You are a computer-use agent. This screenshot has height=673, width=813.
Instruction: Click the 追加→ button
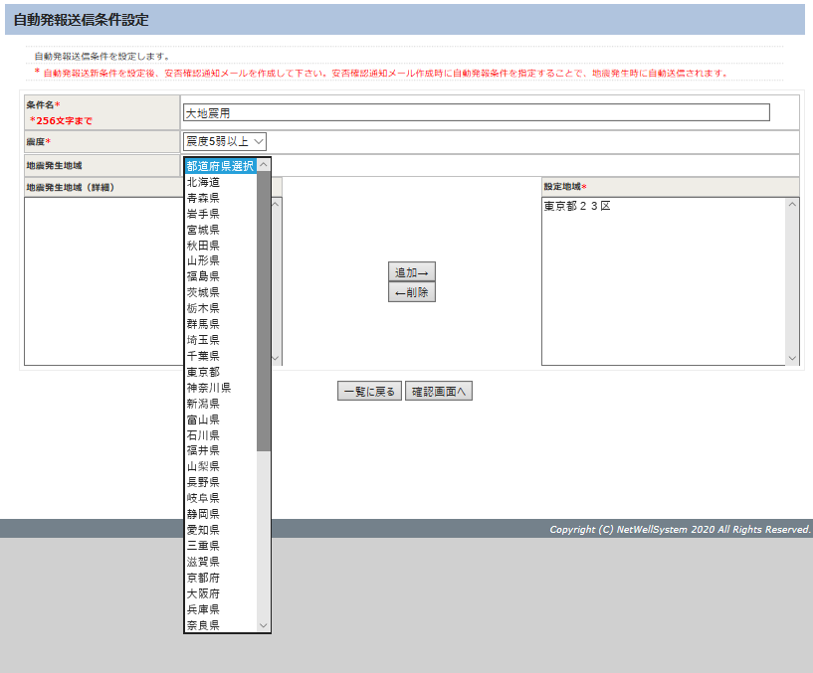tap(411, 272)
